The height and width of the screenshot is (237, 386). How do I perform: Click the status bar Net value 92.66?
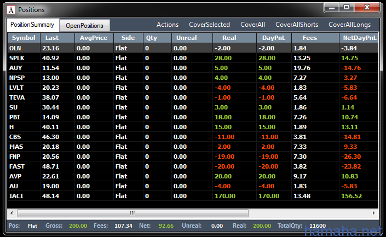166,226
